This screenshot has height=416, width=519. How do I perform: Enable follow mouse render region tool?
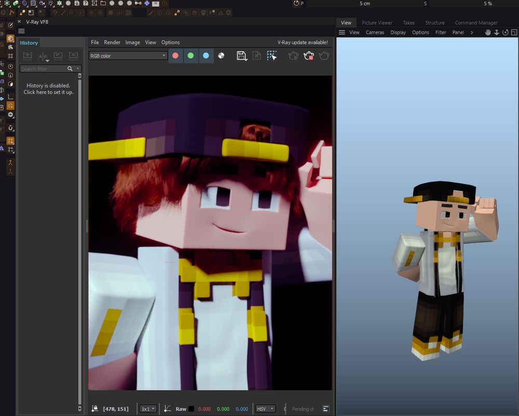pos(272,56)
